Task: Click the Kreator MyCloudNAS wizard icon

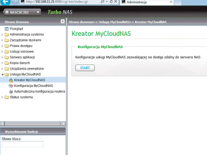Action: pyautogui.click(x=11, y=80)
